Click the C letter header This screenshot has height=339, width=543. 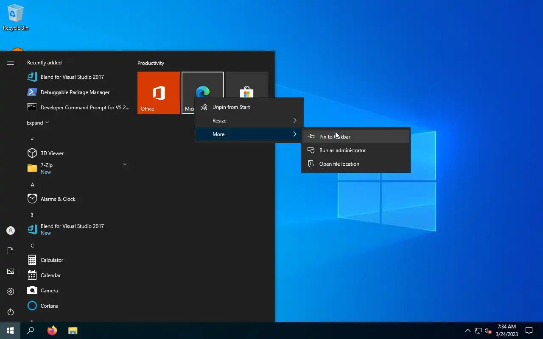[32, 245]
